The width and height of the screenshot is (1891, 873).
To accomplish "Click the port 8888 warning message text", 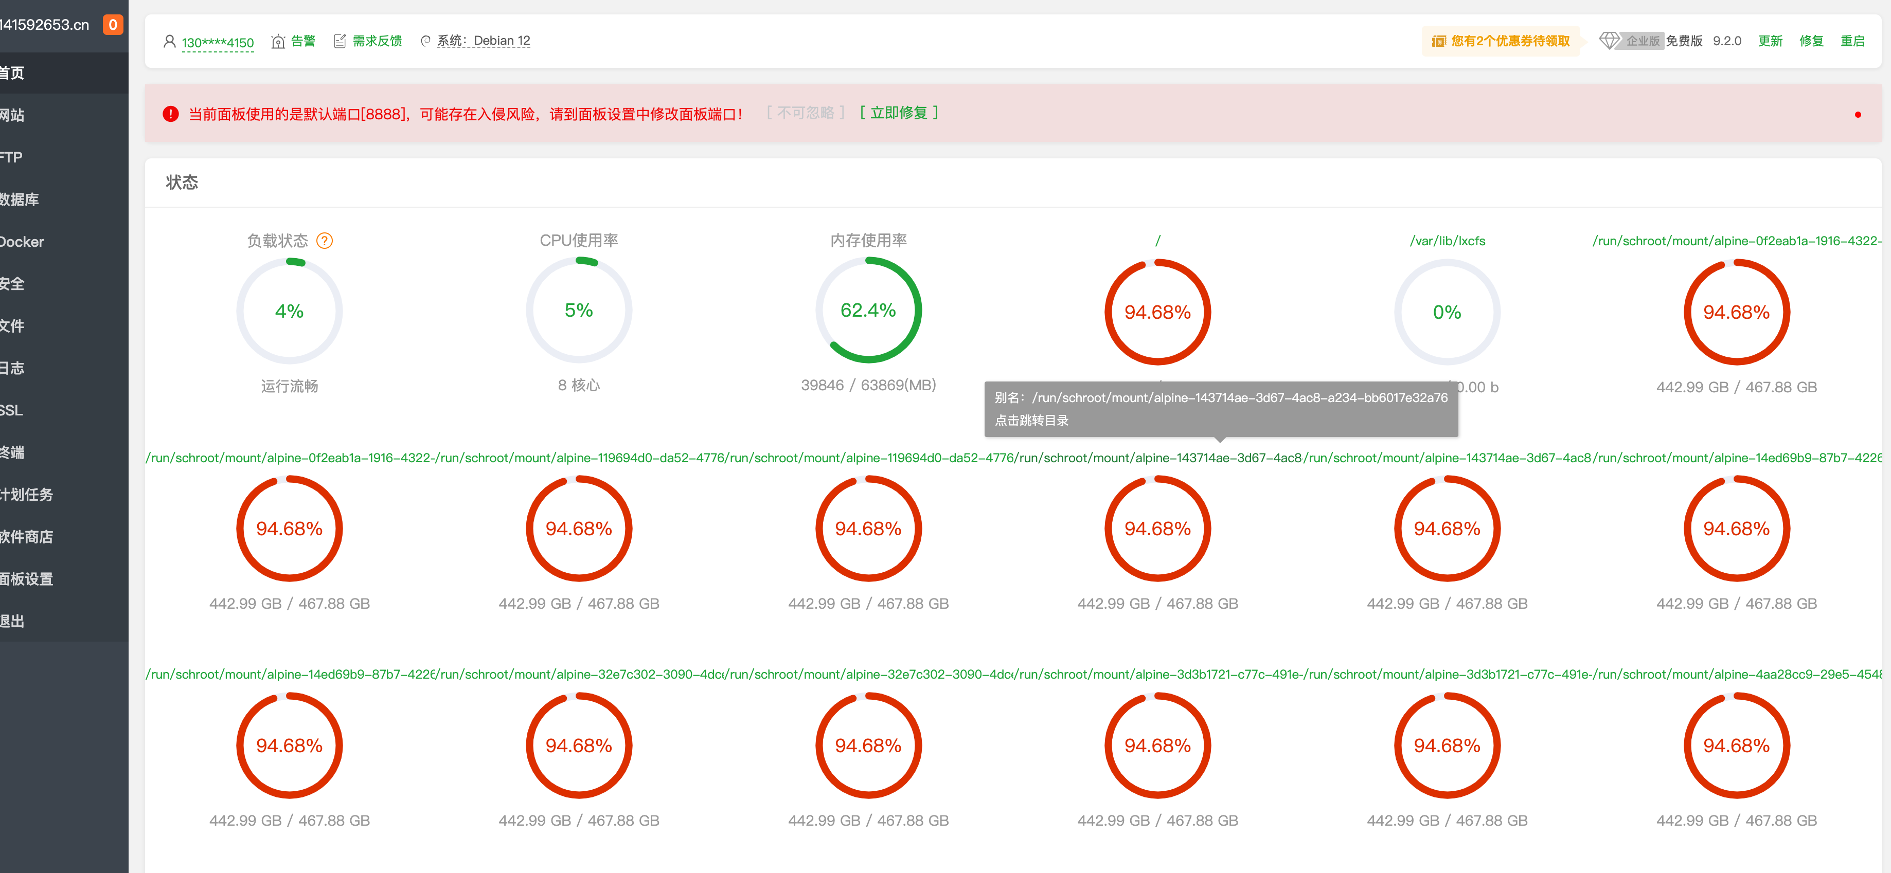I will [466, 114].
